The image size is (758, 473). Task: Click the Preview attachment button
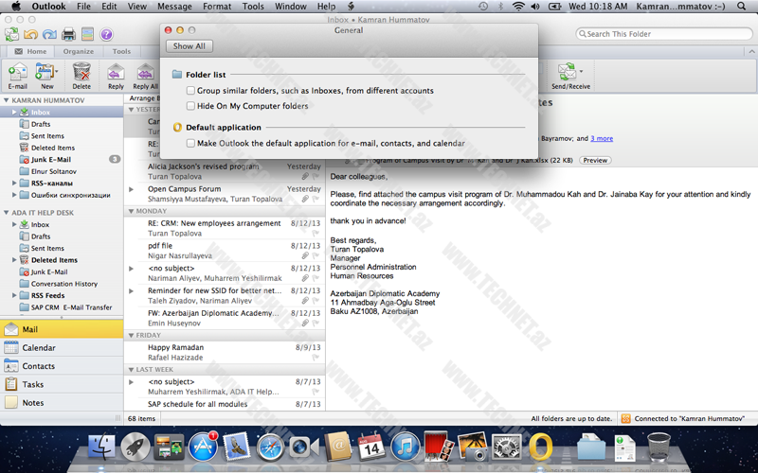tap(595, 160)
